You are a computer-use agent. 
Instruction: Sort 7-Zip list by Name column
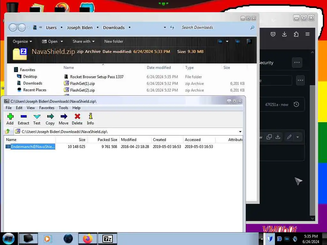(x=30, y=140)
